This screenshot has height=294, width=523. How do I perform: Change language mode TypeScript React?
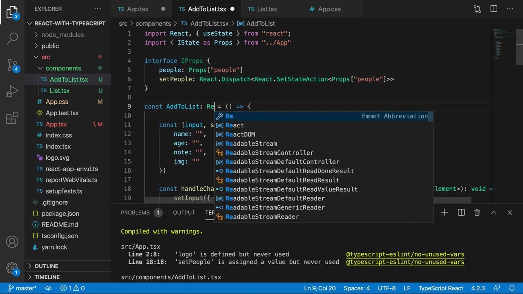441,288
